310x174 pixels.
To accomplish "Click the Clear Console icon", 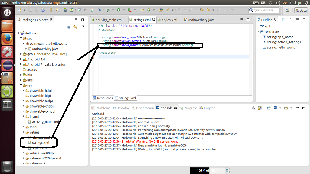I will 253,108.
